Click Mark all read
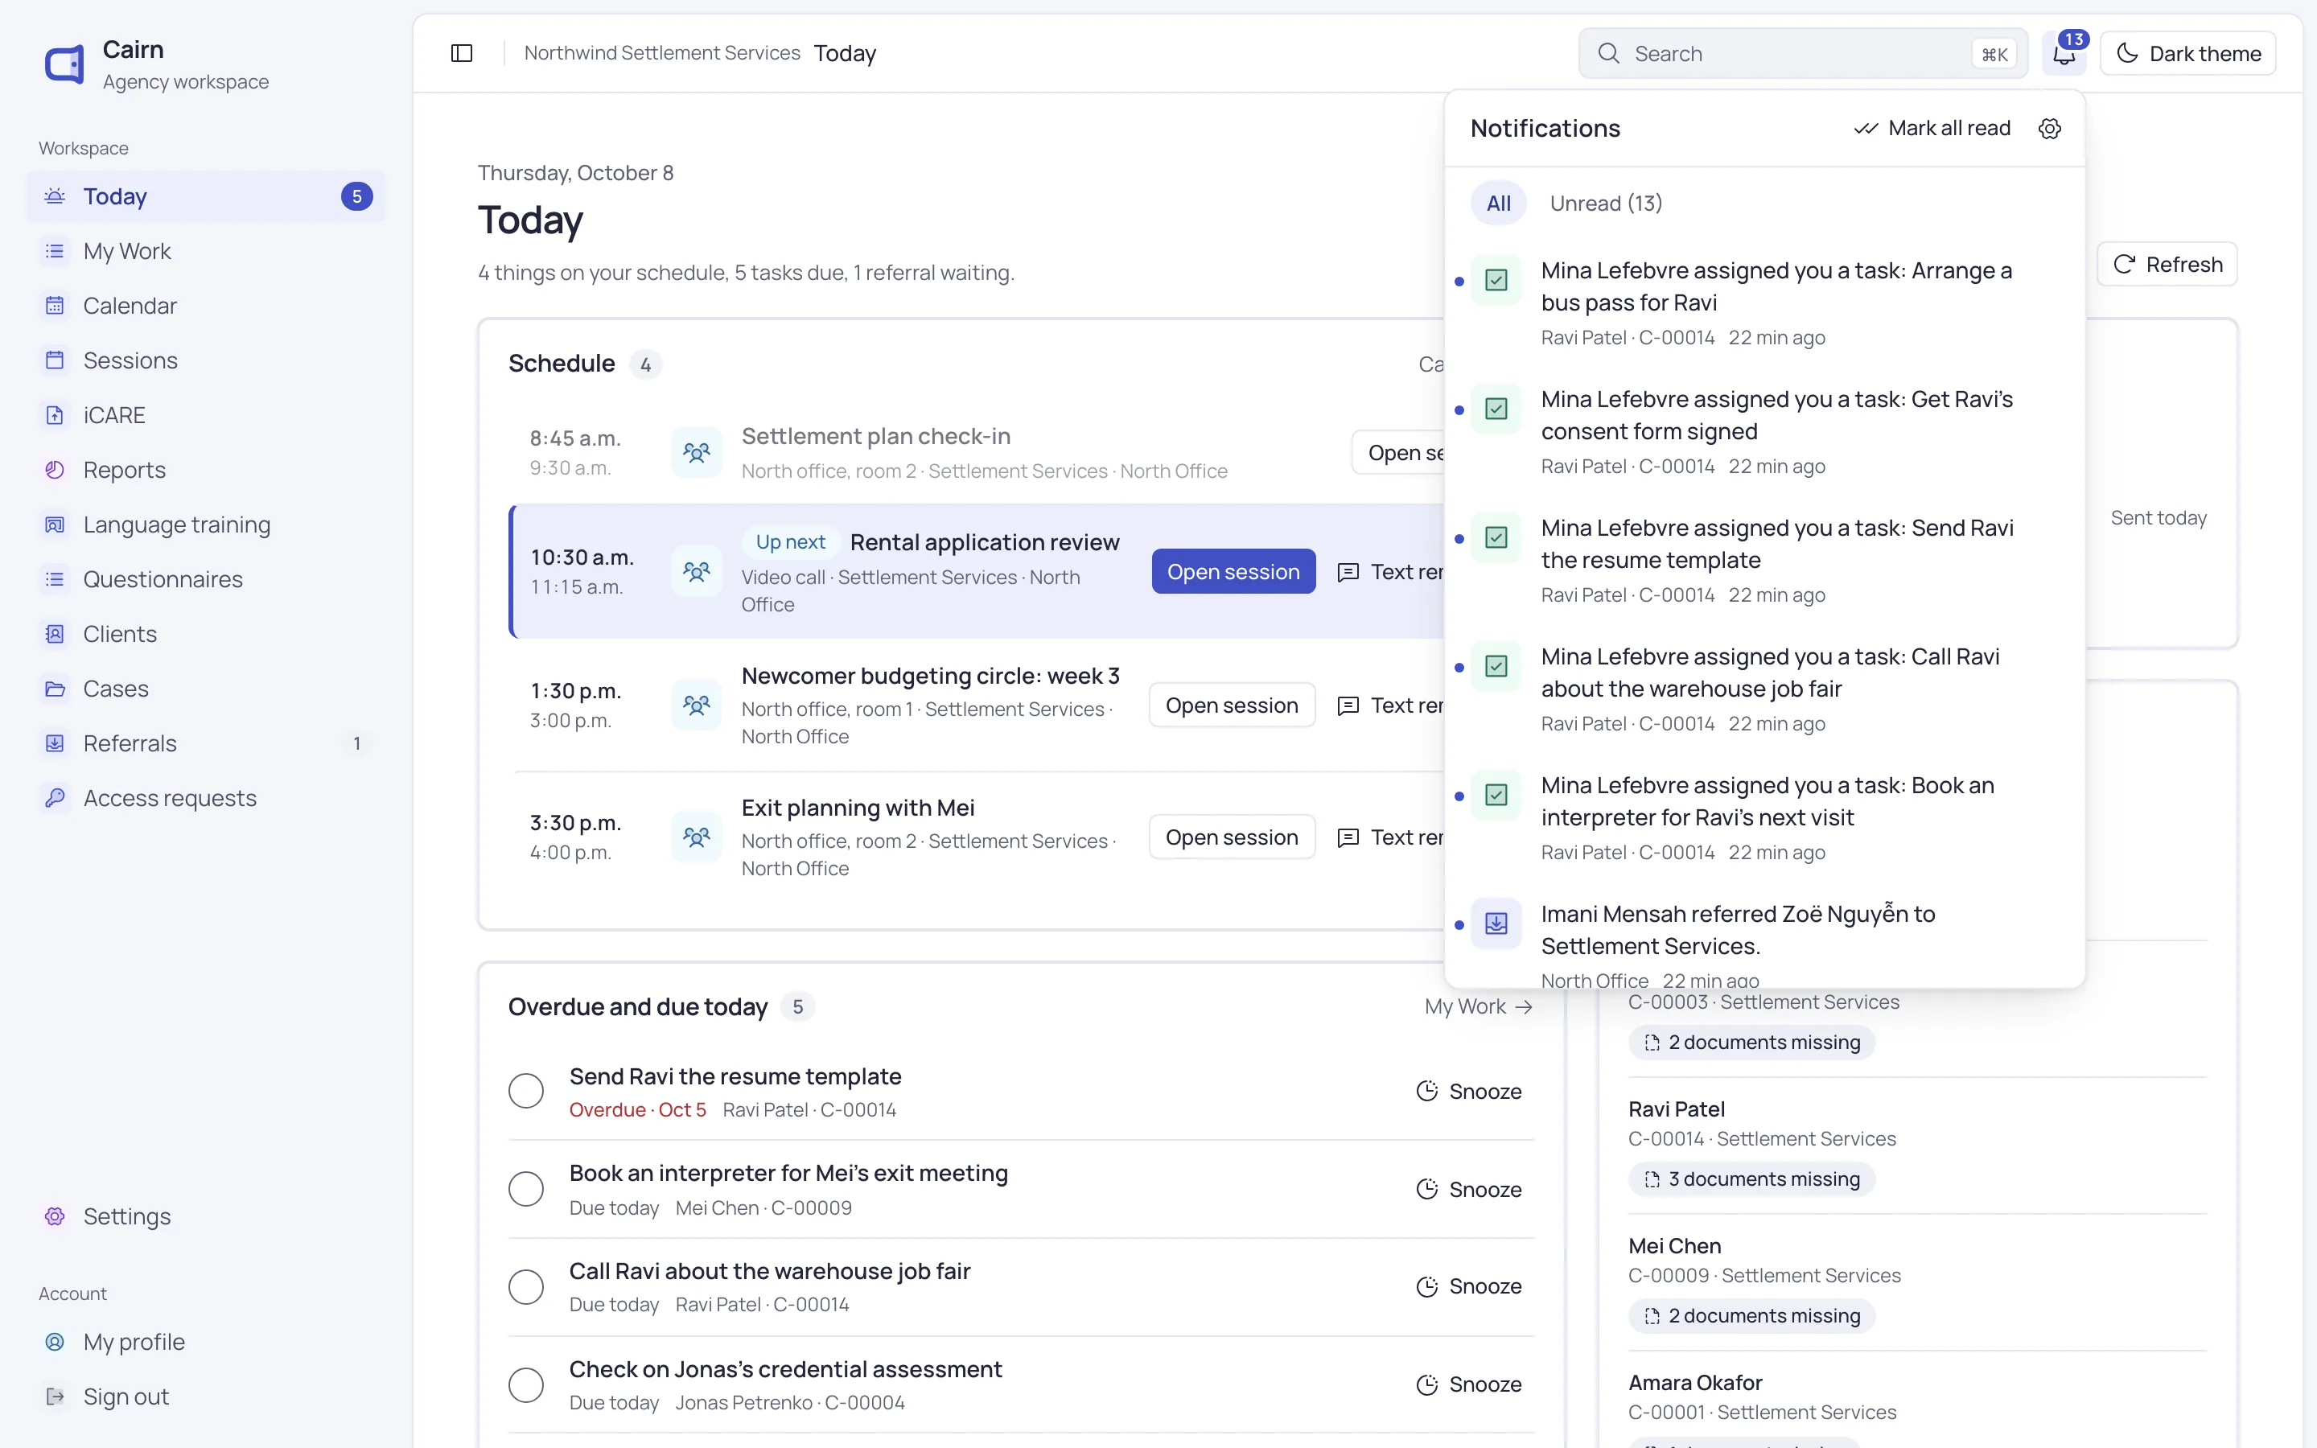Screen dimensions: 2317x1448 [1932, 129]
